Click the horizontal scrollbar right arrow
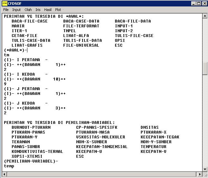 [200, 174]
